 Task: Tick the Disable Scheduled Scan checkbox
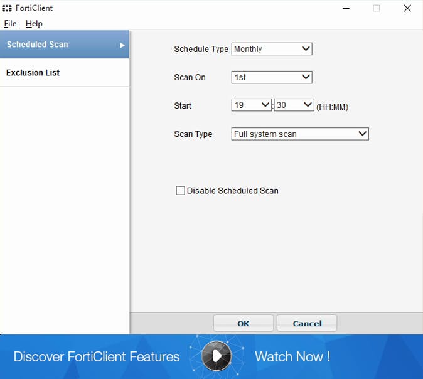(180, 191)
